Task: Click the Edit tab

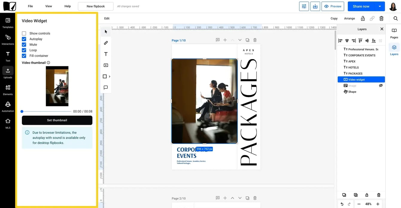Action: pos(107,19)
